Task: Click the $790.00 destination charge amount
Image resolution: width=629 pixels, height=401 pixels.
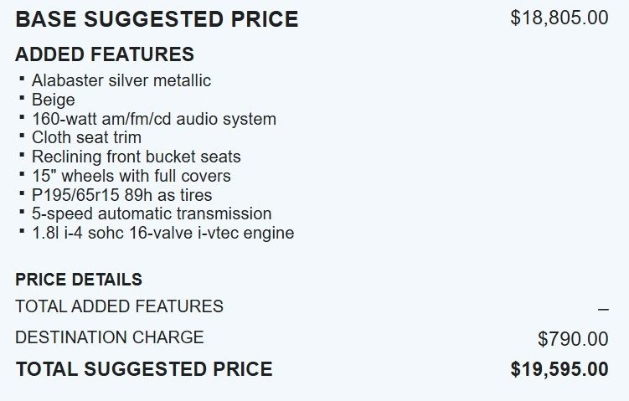Action: coord(573,339)
